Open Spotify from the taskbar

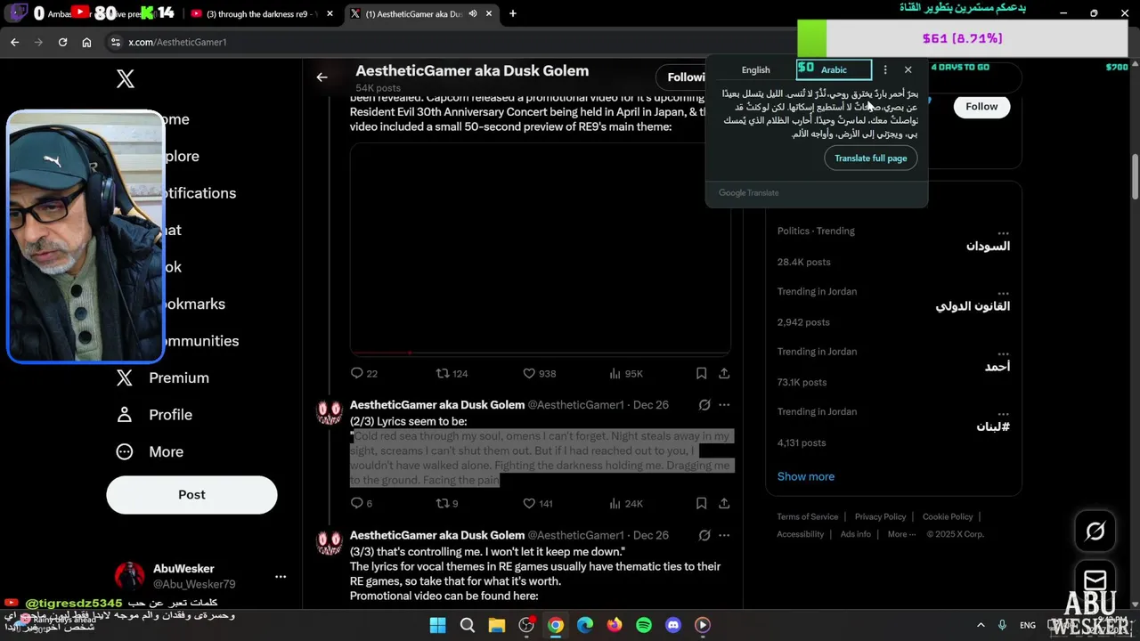coord(644,625)
